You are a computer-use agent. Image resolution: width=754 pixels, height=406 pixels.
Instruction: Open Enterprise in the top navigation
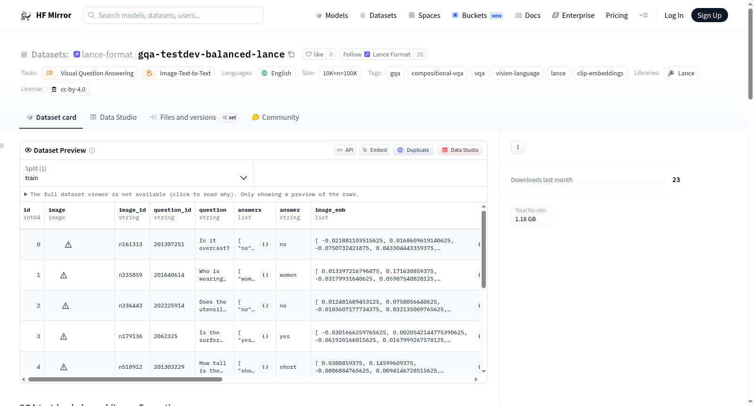tap(573, 16)
